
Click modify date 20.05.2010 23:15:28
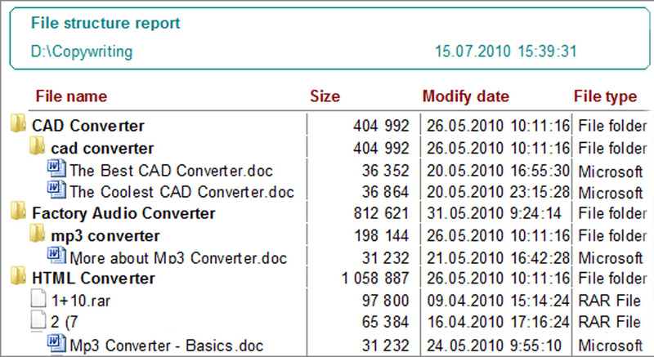click(x=498, y=192)
